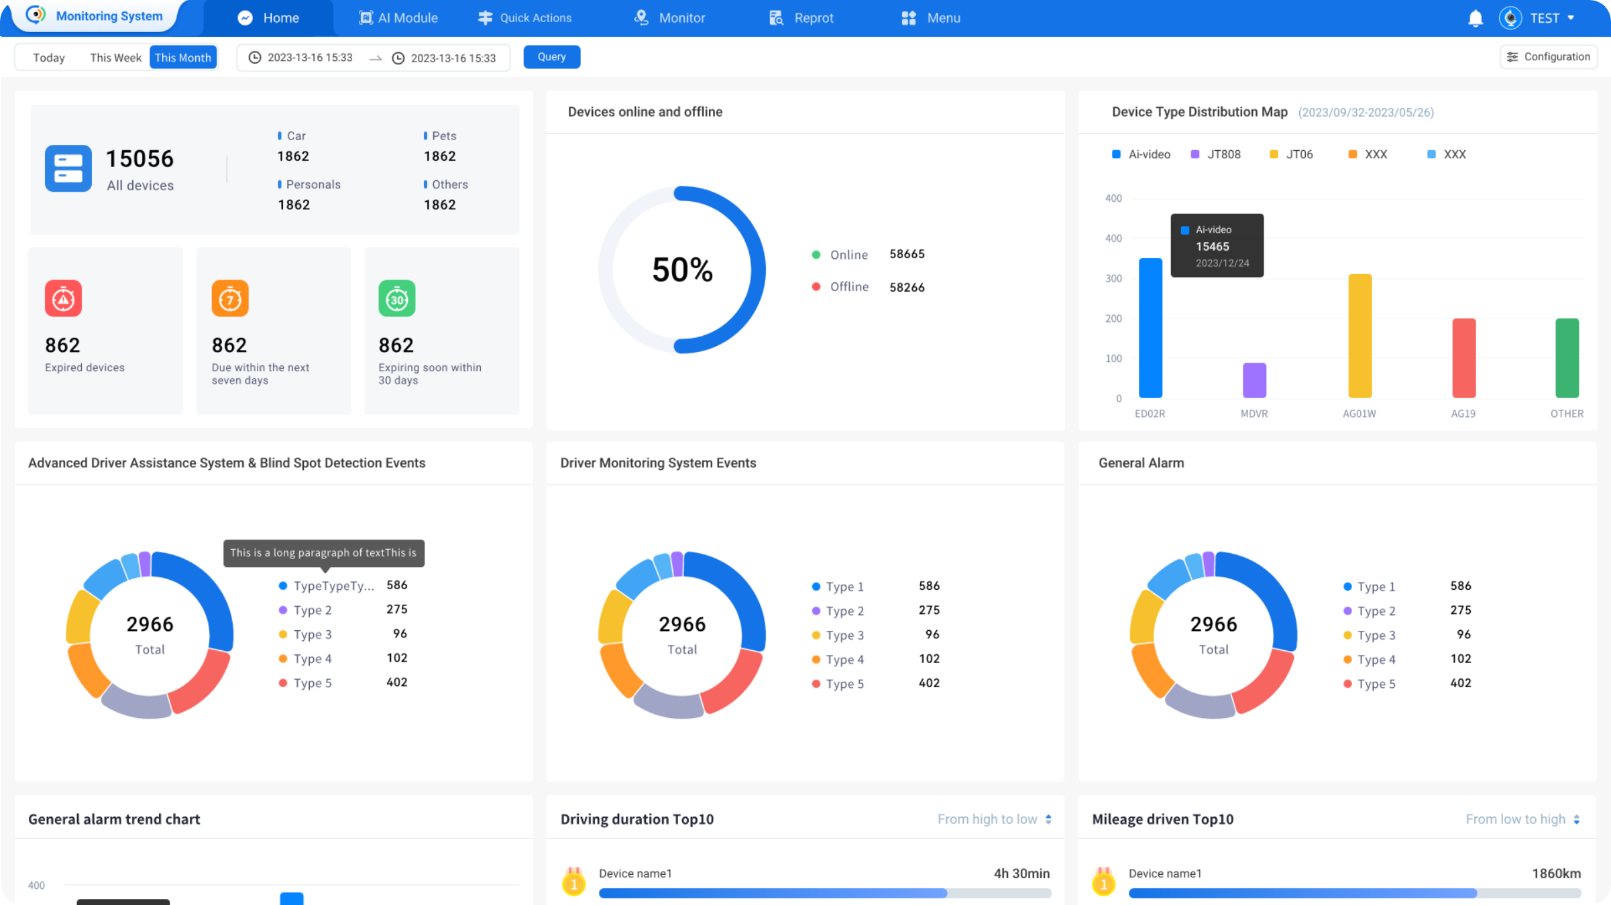
Task: Open the Reprot section icon
Action: pyautogui.click(x=776, y=17)
